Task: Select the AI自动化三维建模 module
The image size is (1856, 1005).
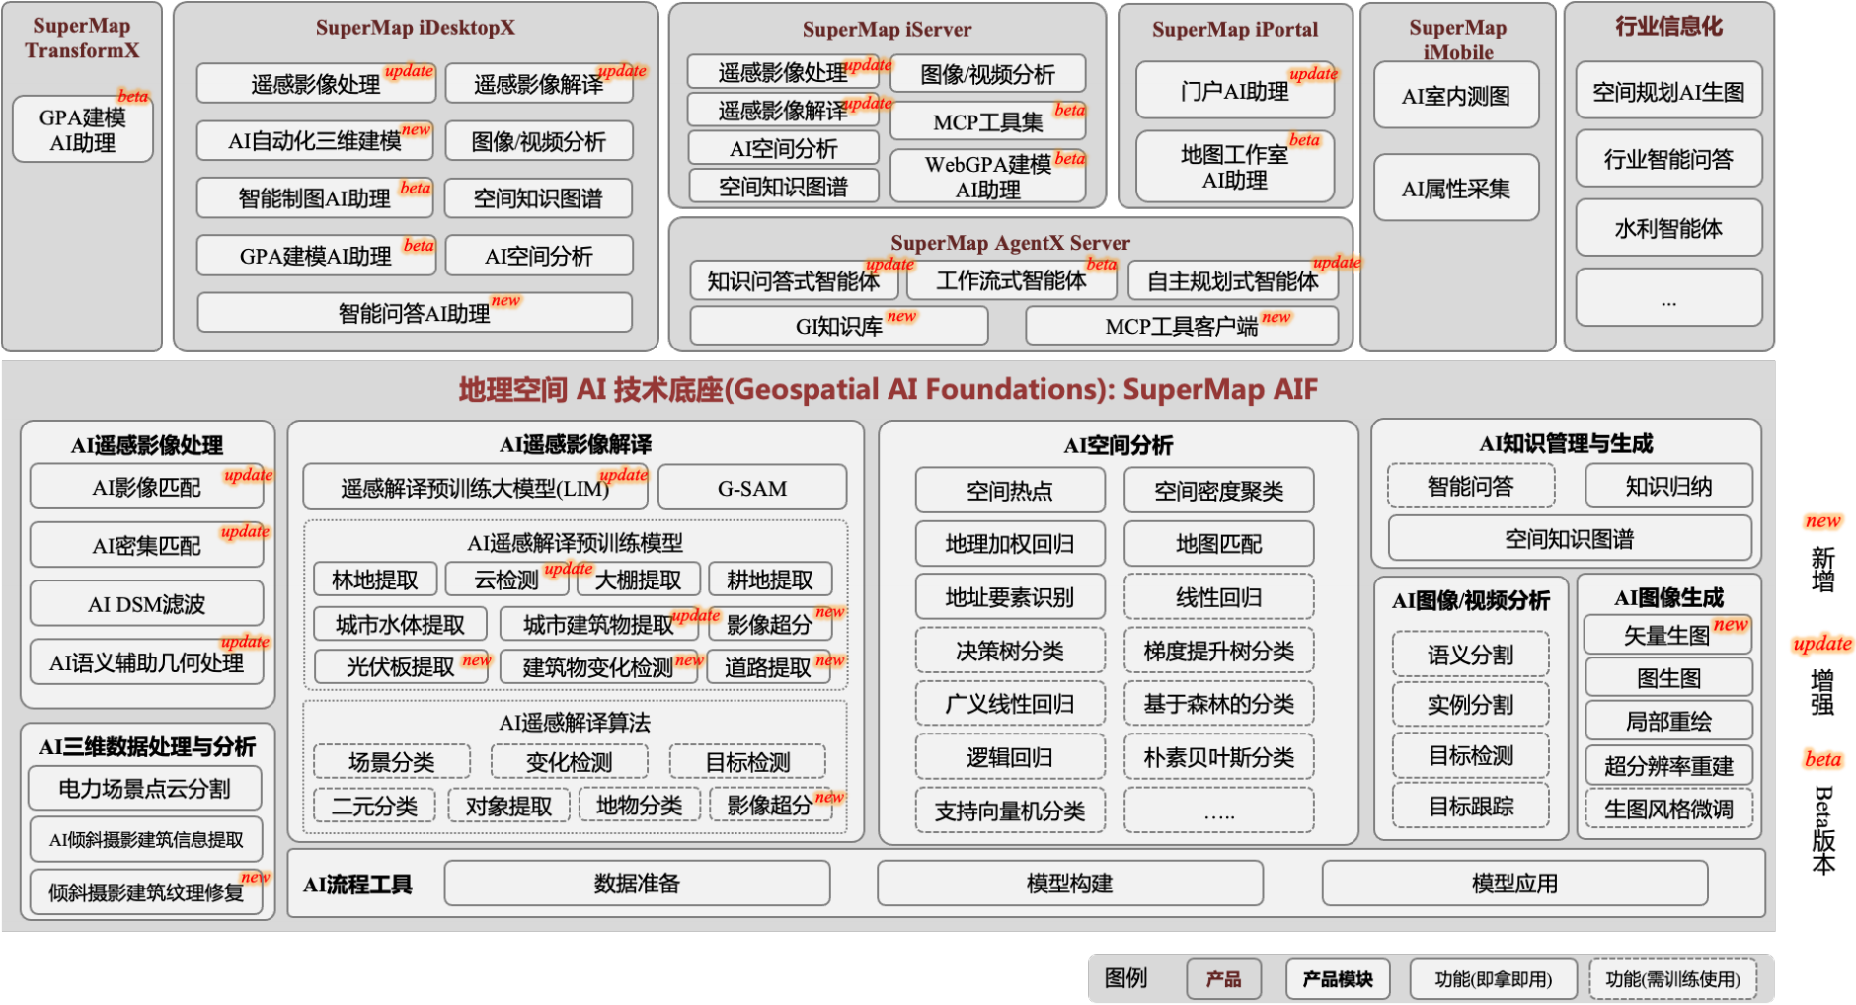Action: click(x=315, y=141)
